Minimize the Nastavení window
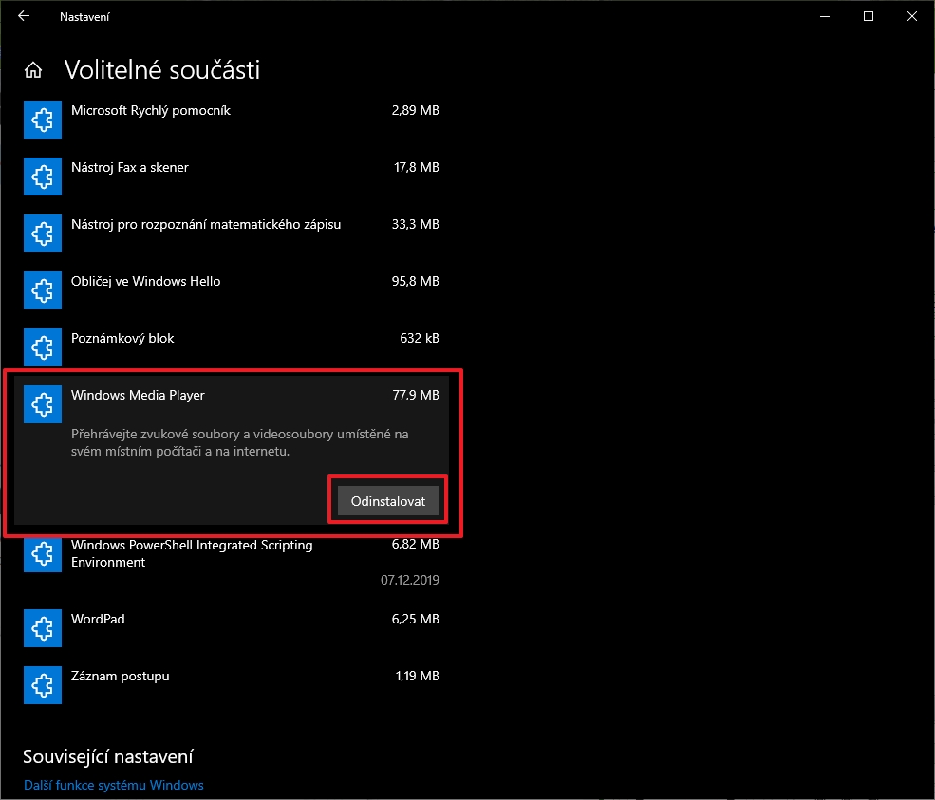Screen dimensions: 935x800 (825, 16)
